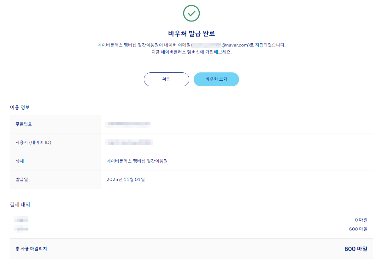Click the 확인 button
Viewport: 382px width, 264px height.
[x=166, y=79]
